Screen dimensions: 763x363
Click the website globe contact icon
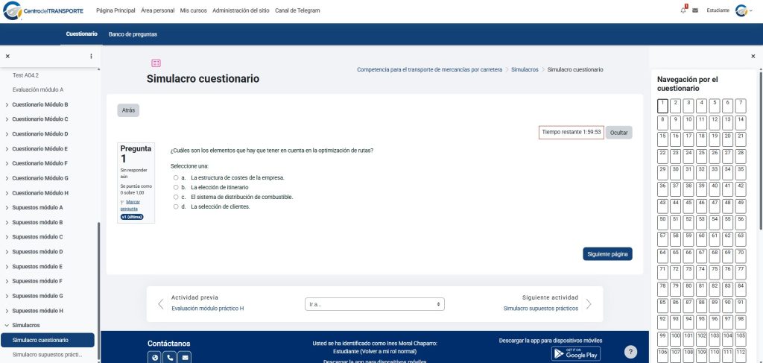click(155, 358)
